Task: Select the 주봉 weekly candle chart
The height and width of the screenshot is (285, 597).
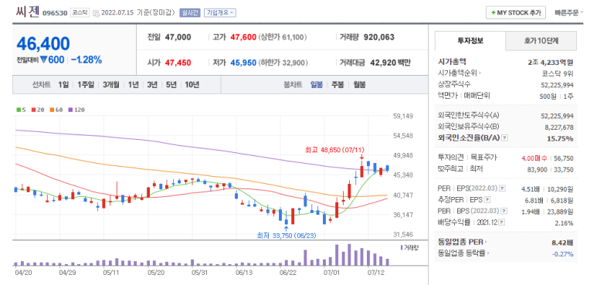Action: tap(338, 84)
